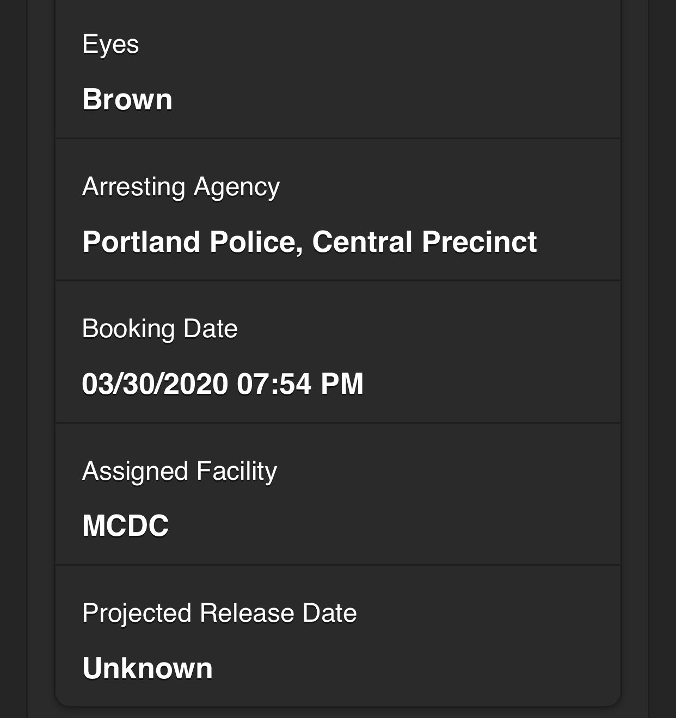Click the Eyes field label

[x=110, y=44]
